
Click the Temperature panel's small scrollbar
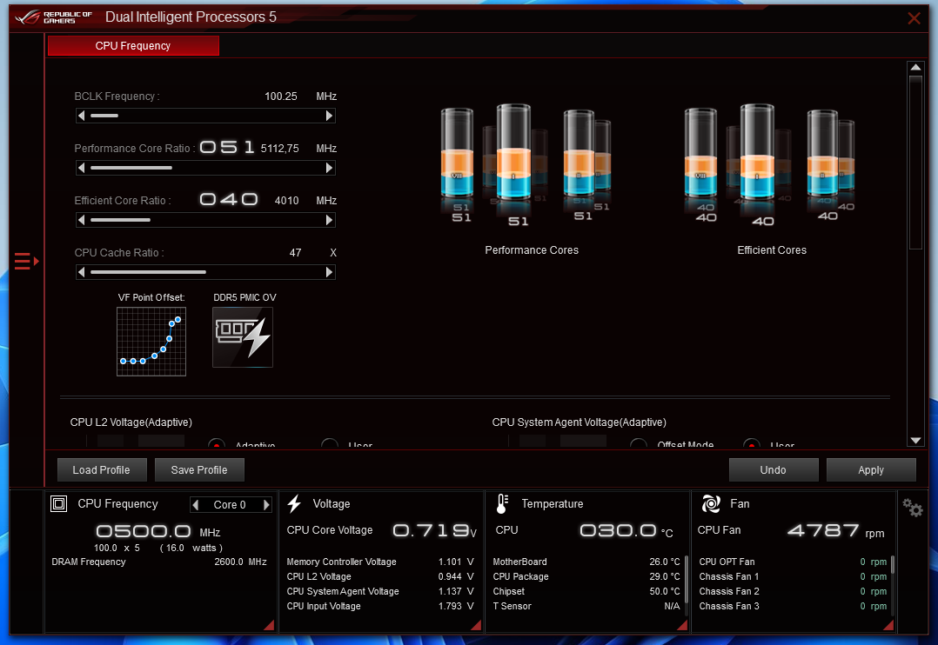[687, 579]
